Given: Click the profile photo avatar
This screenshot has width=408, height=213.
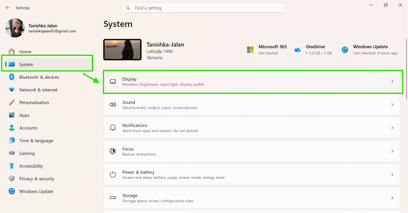Looking at the screenshot, I should [x=15, y=28].
